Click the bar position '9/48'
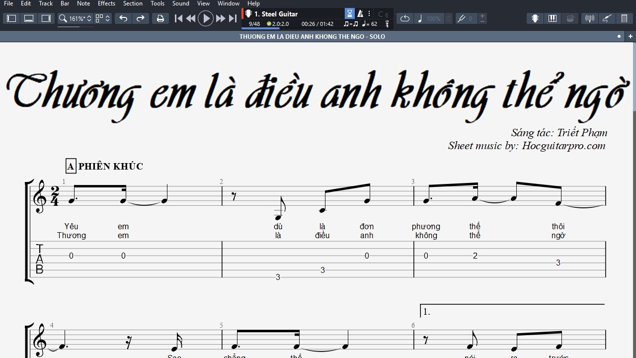636x358 pixels. click(x=254, y=24)
